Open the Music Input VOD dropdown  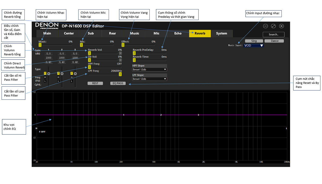click(x=254, y=46)
